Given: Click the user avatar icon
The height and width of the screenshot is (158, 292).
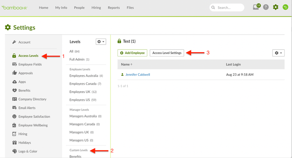Looking at the screenshot, I should click(285, 7).
